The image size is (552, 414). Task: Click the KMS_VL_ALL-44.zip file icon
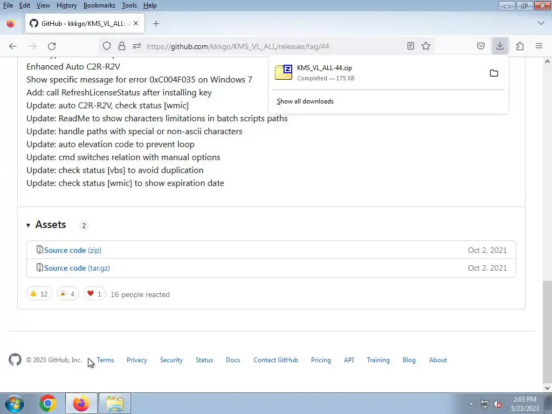coord(284,73)
